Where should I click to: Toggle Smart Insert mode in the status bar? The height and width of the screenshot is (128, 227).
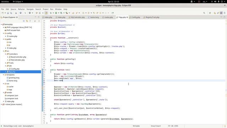tap(156, 126)
